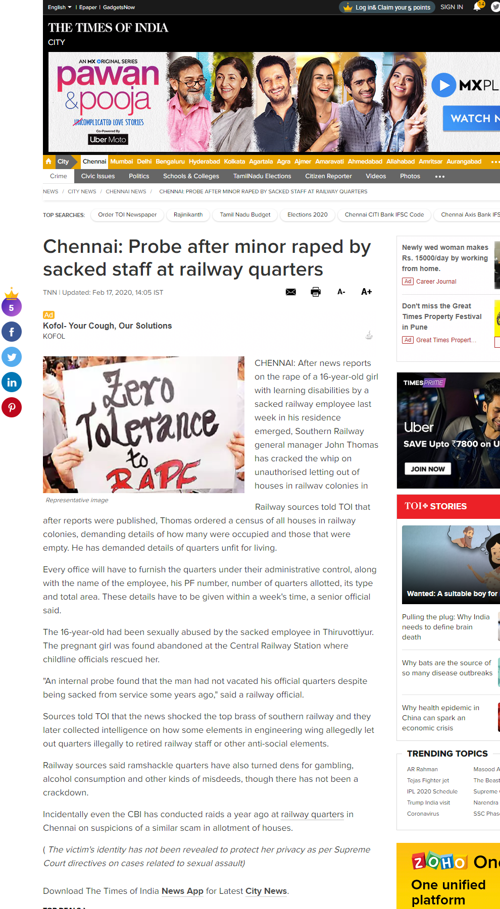The image size is (500, 909).
Task: Go to home via house icon
Action: pyautogui.click(x=48, y=162)
